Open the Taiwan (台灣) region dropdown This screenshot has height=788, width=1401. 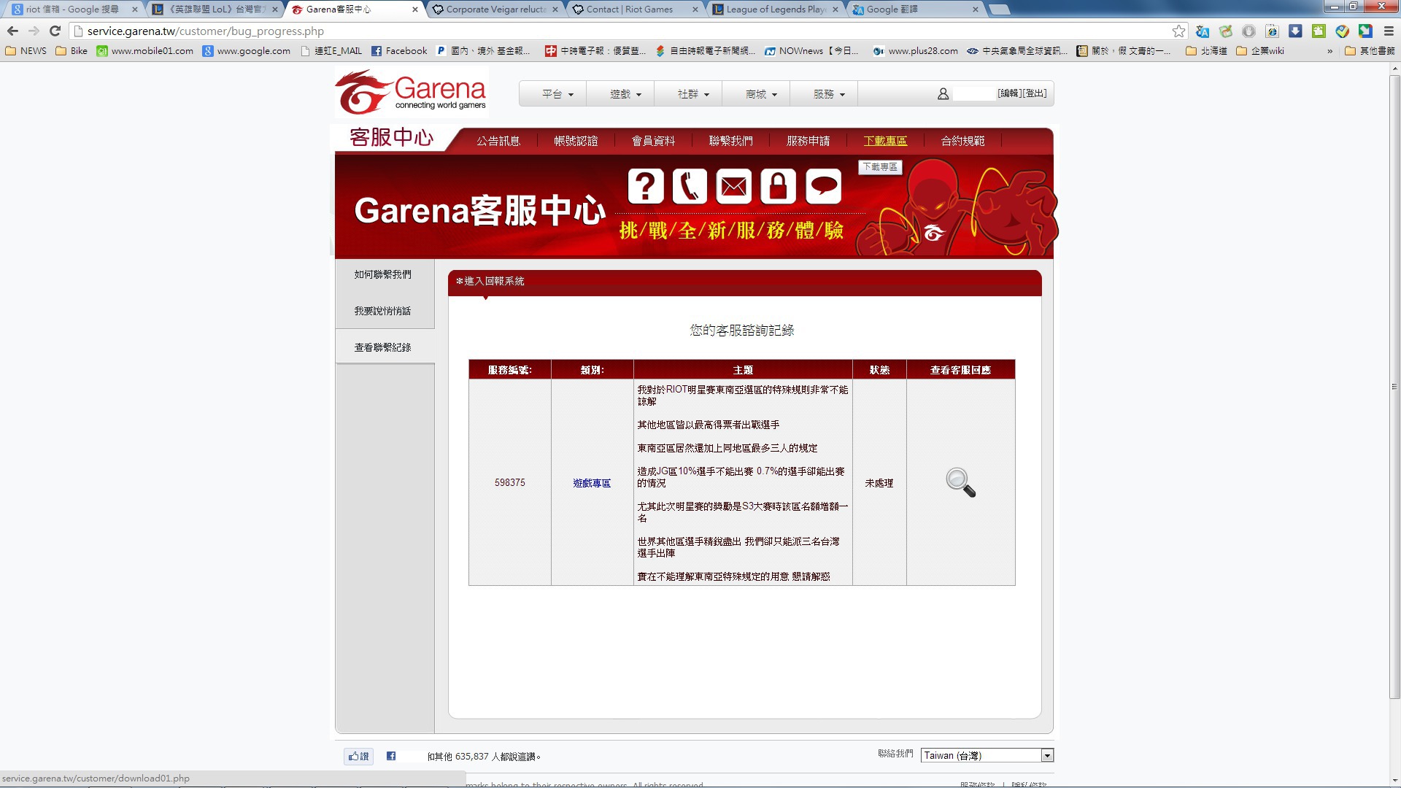tap(987, 755)
